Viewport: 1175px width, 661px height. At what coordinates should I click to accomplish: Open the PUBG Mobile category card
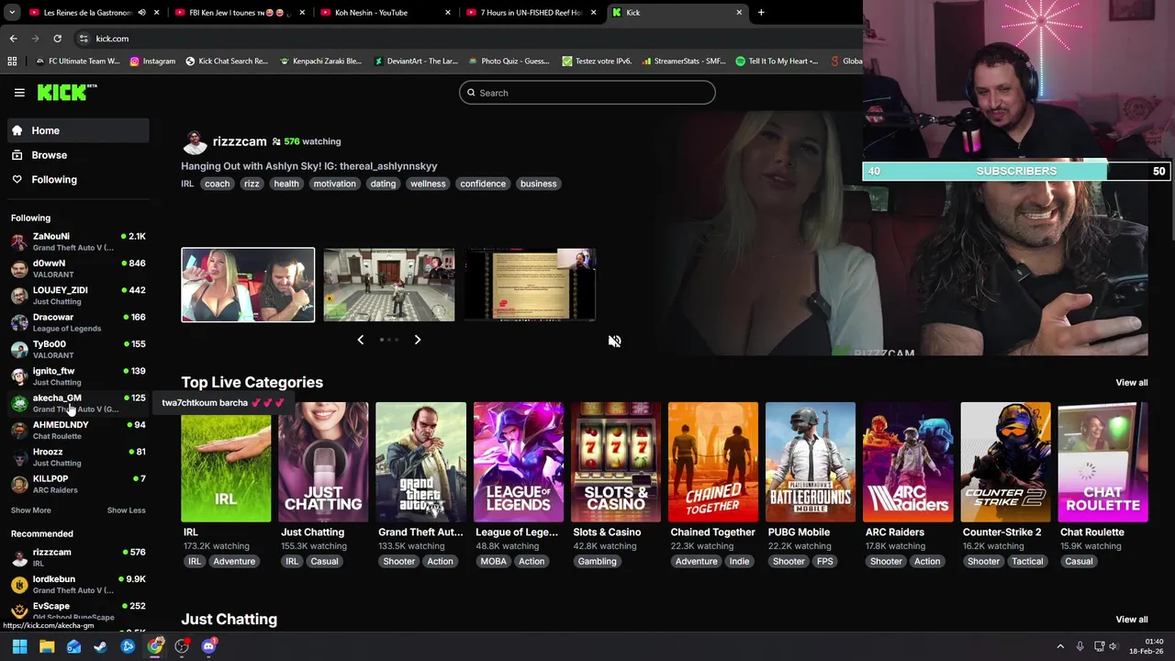811,462
